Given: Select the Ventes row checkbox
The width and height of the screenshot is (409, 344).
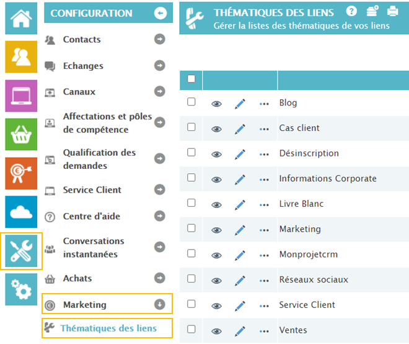Looking at the screenshot, I should click(191, 329).
